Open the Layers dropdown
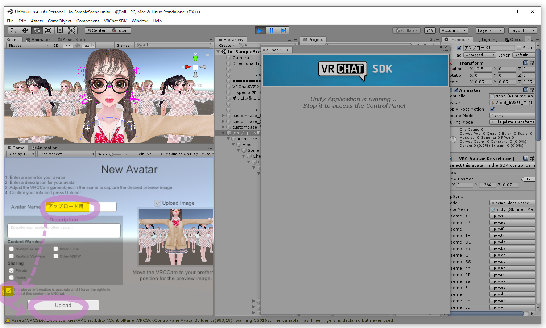546x328 pixels. [x=489, y=30]
